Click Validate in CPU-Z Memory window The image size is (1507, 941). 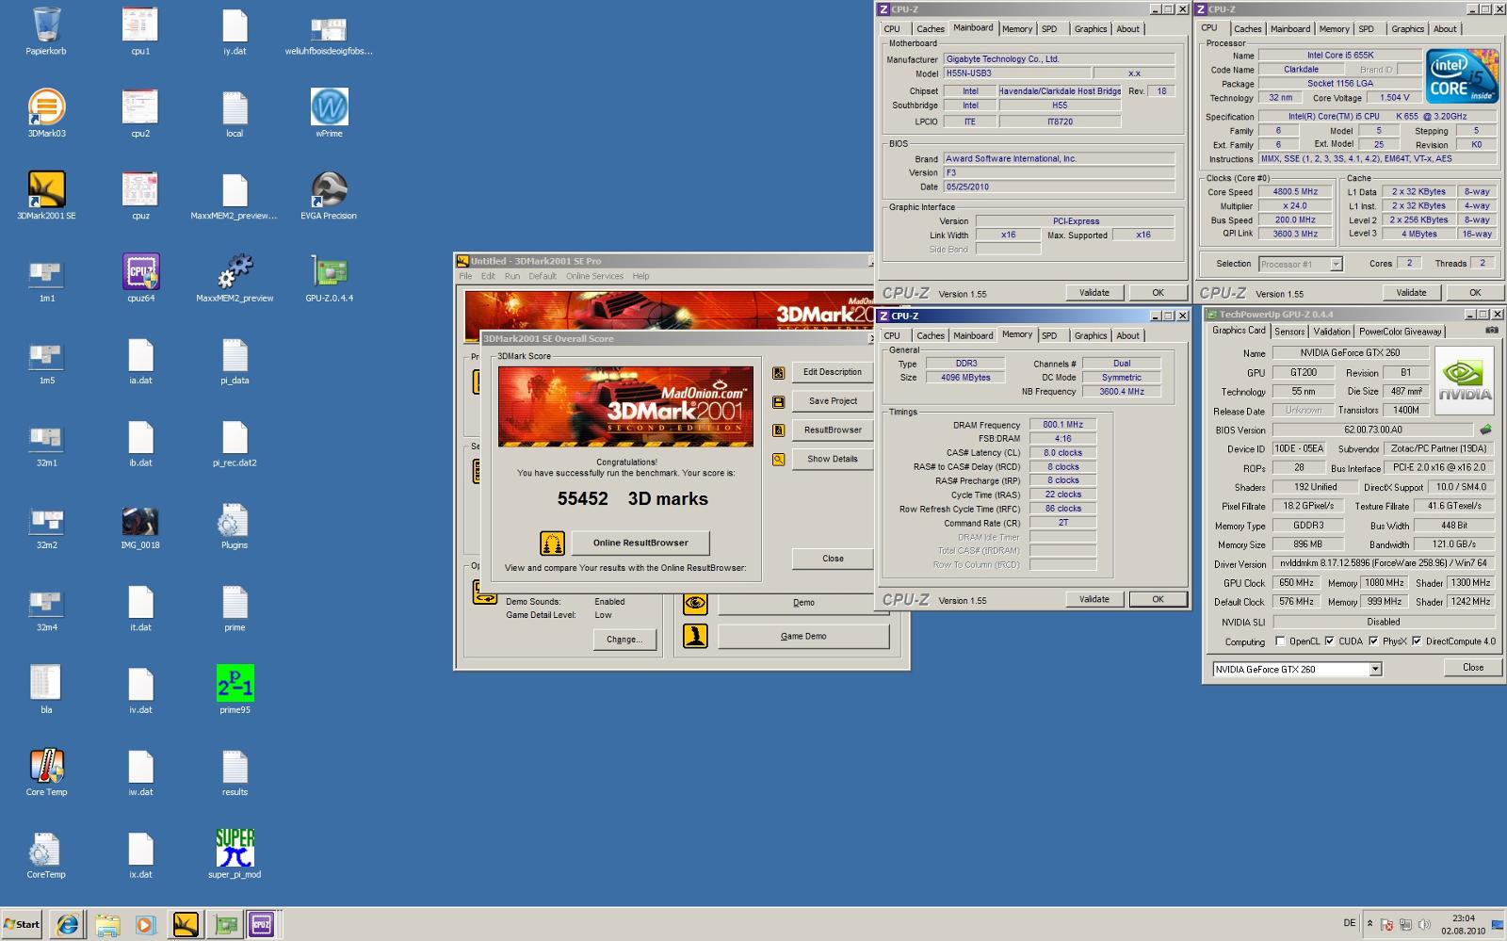(1094, 599)
